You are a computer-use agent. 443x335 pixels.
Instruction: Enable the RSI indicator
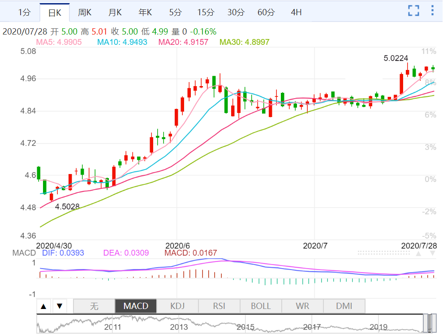click(219, 306)
